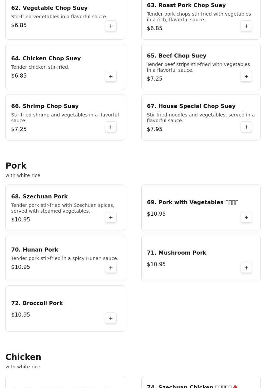Add Mushroom Pork to the order
The height and width of the screenshot is (388, 266).
(246, 268)
